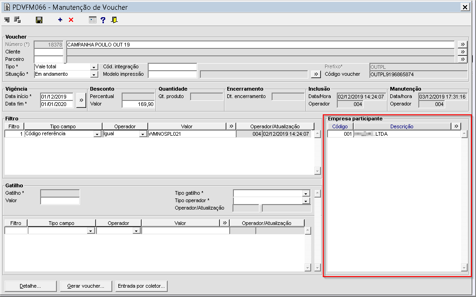The width and height of the screenshot is (476, 297).
Task: Select company row 001 LTDA
Action: [x=394, y=134]
